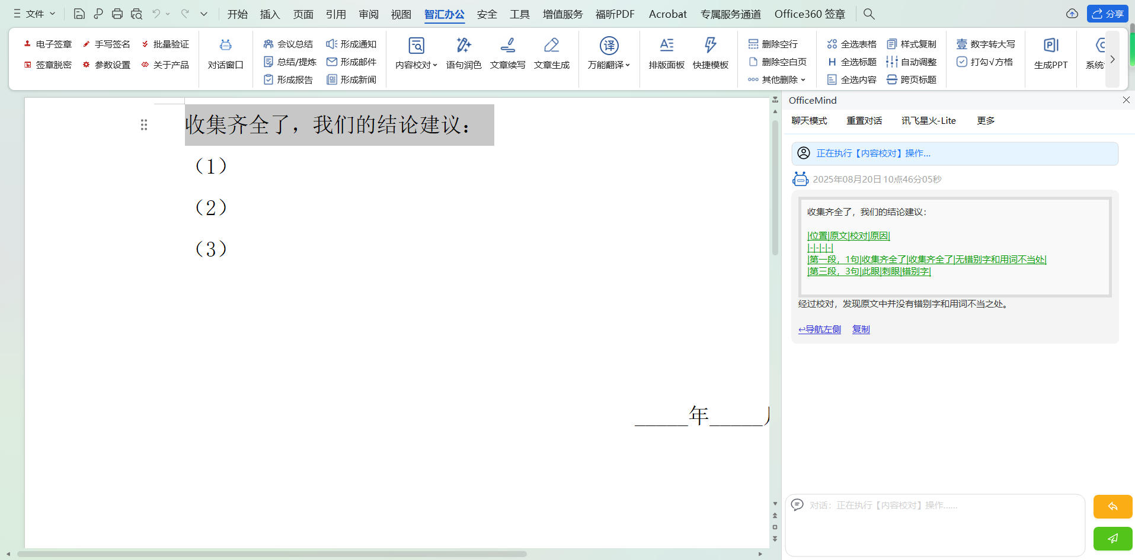Open the 文件 menu dropdown

(x=34, y=14)
